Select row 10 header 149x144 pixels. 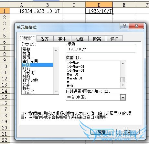tap(5, 66)
